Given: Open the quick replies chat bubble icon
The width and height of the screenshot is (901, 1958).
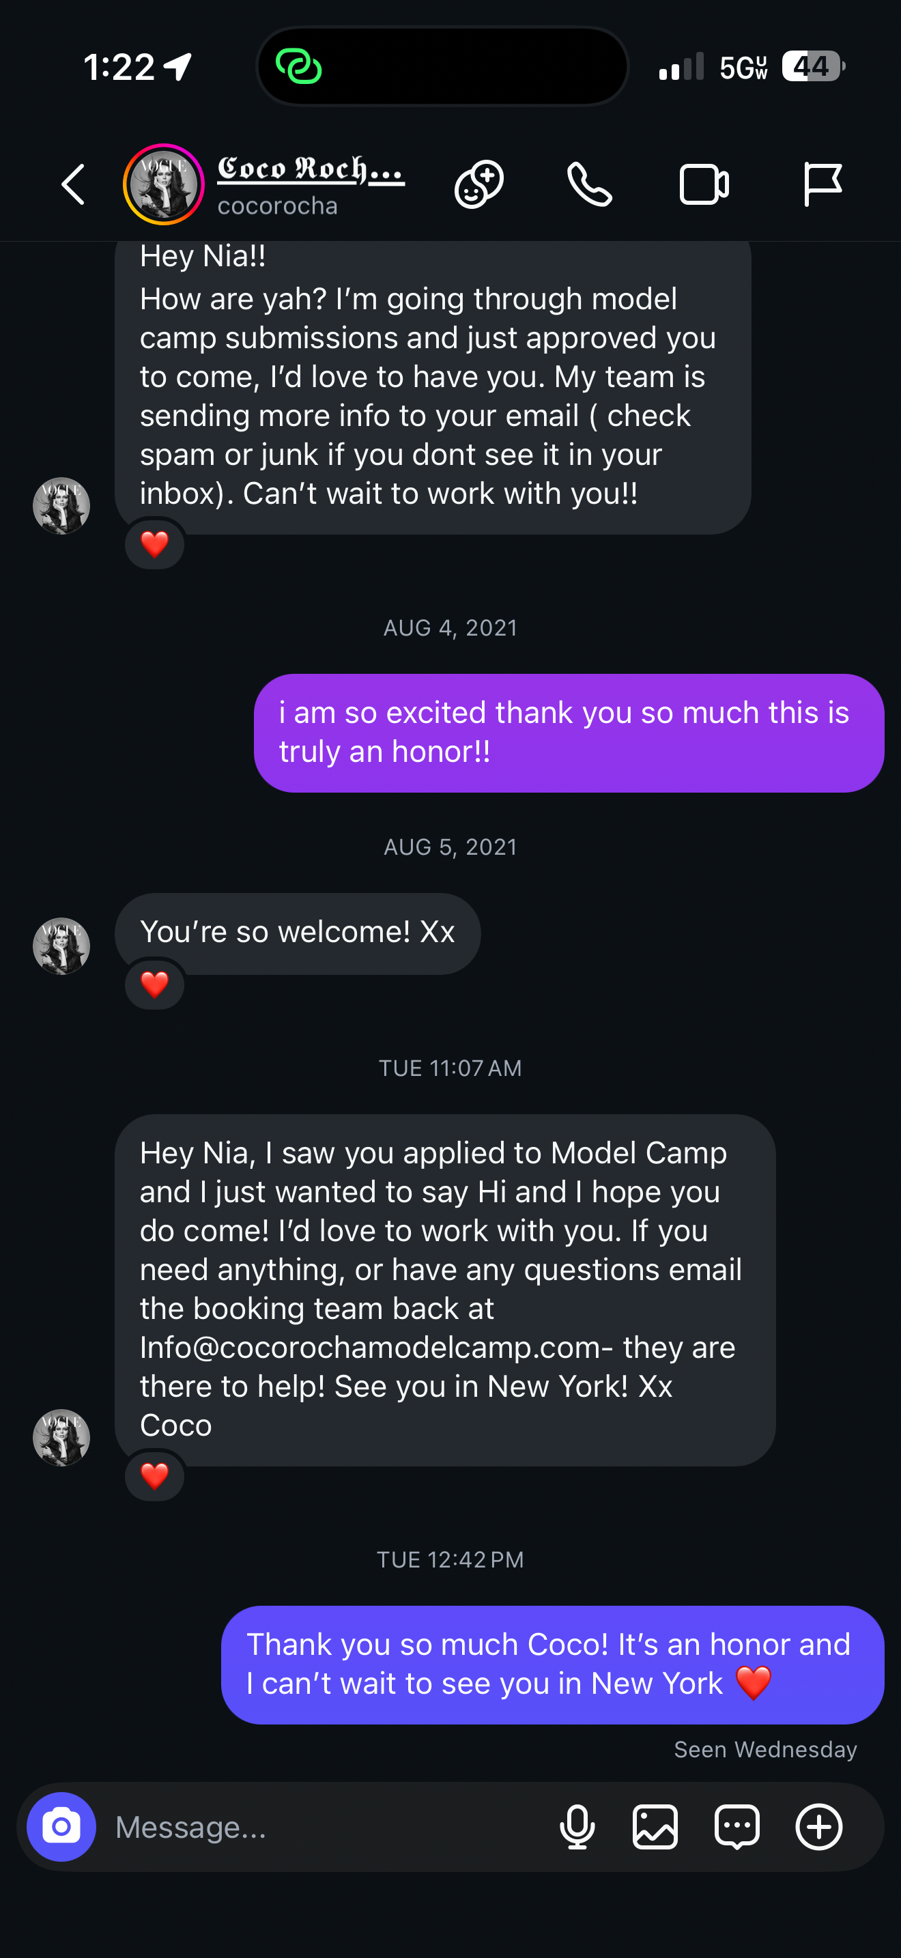Looking at the screenshot, I should (736, 1826).
